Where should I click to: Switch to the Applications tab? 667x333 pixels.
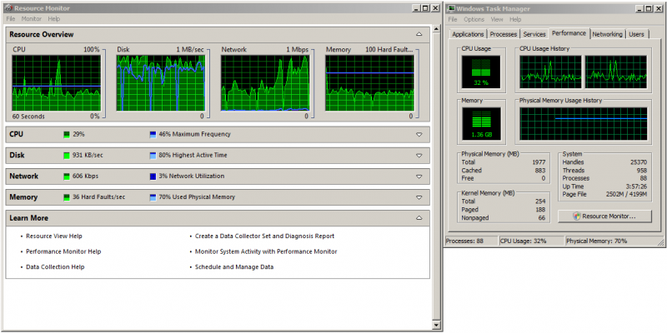point(468,34)
